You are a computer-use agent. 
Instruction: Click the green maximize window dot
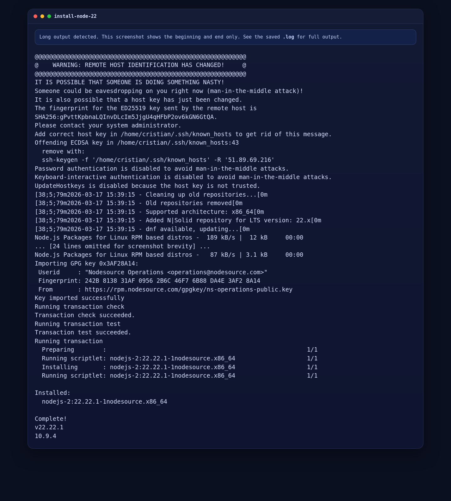click(49, 16)
